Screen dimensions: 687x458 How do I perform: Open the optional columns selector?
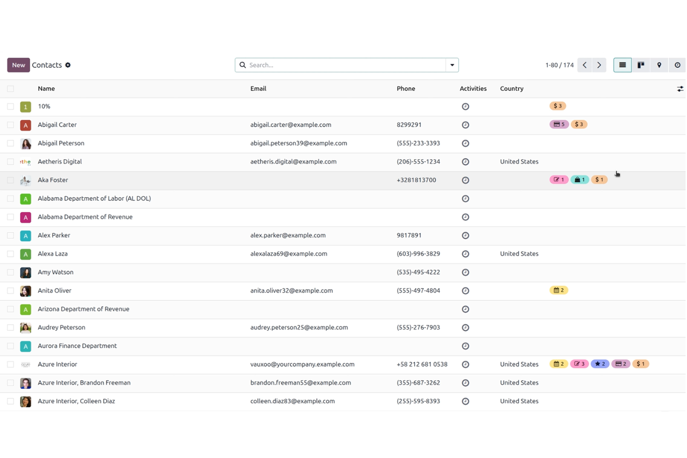point(680,88)
